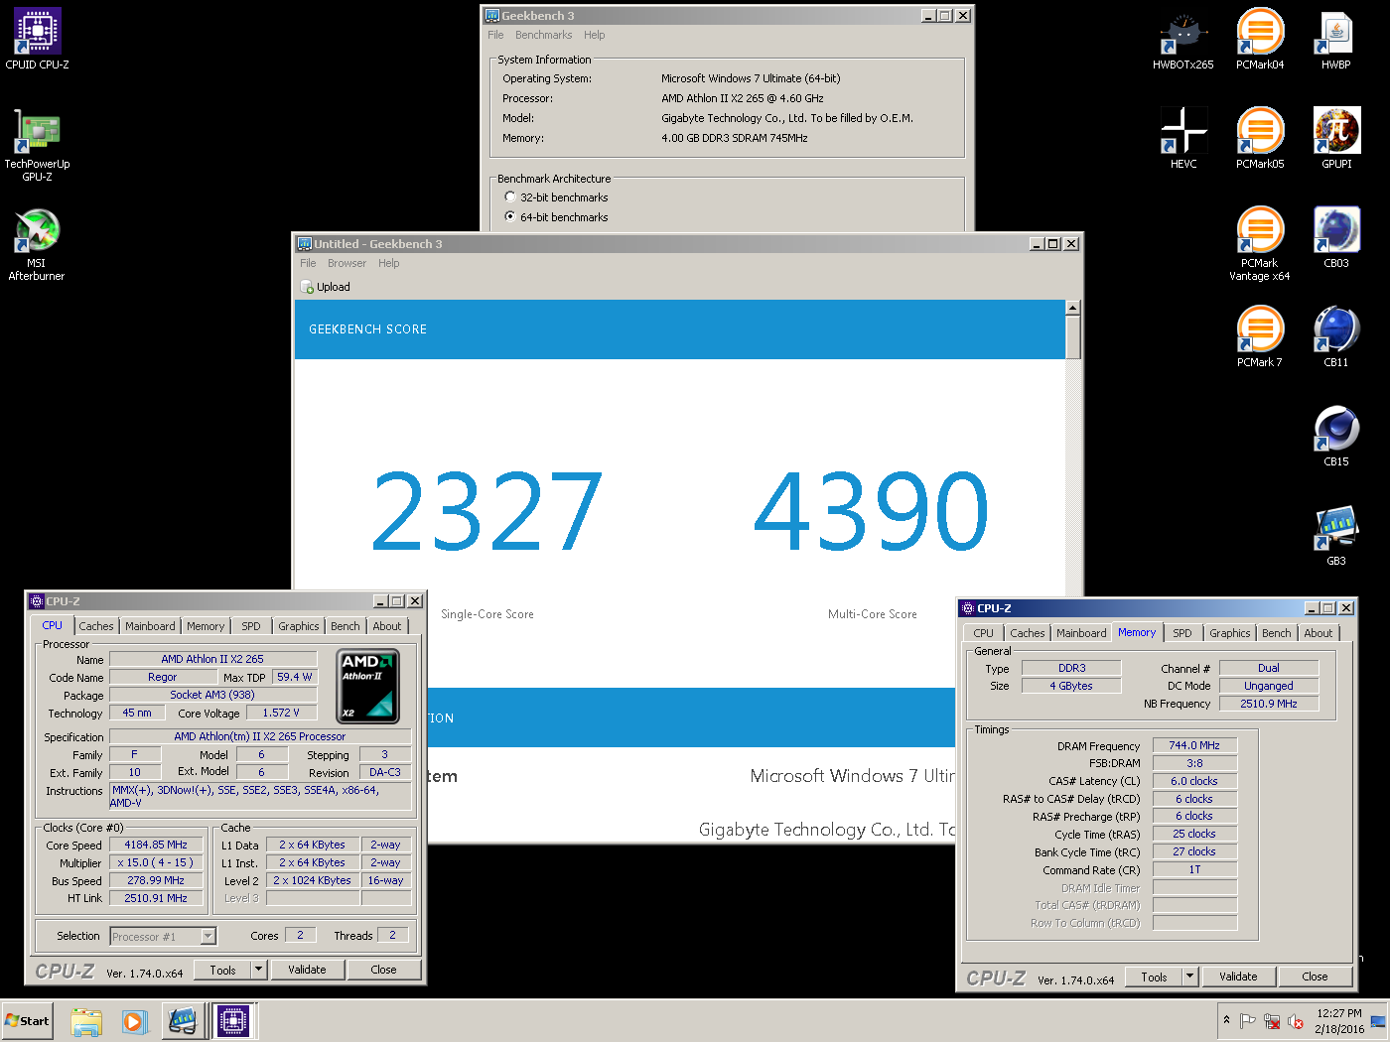
Task: Click Close button in left CPU-Z
Action: 383,970
